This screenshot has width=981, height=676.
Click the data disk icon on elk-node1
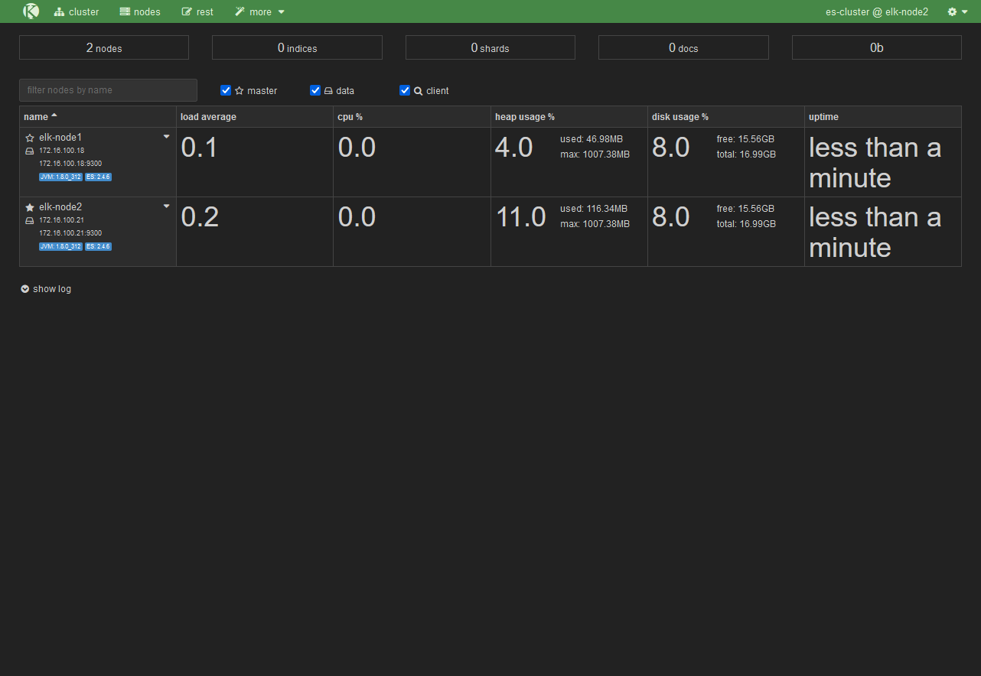point(30,151)
